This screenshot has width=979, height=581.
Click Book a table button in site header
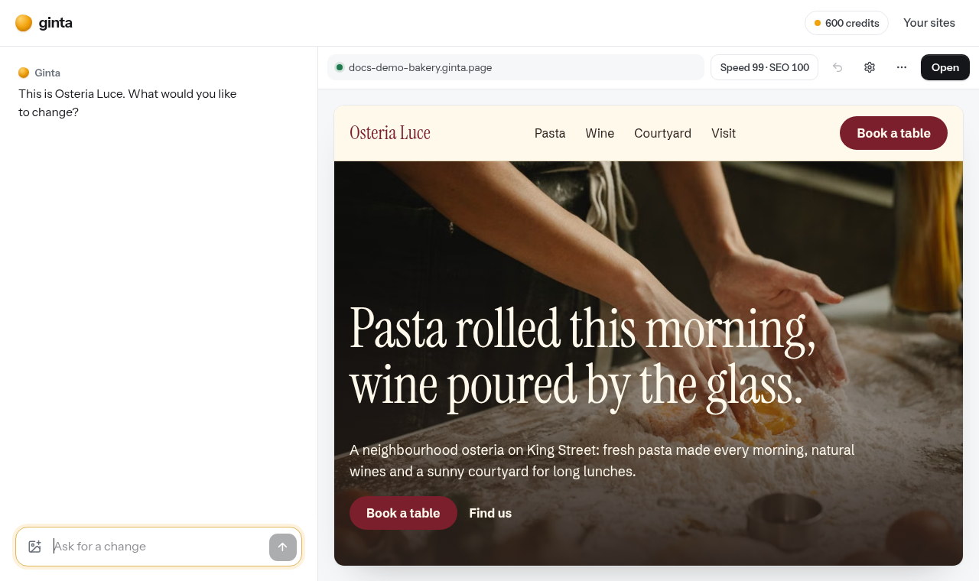coord(893,133)
